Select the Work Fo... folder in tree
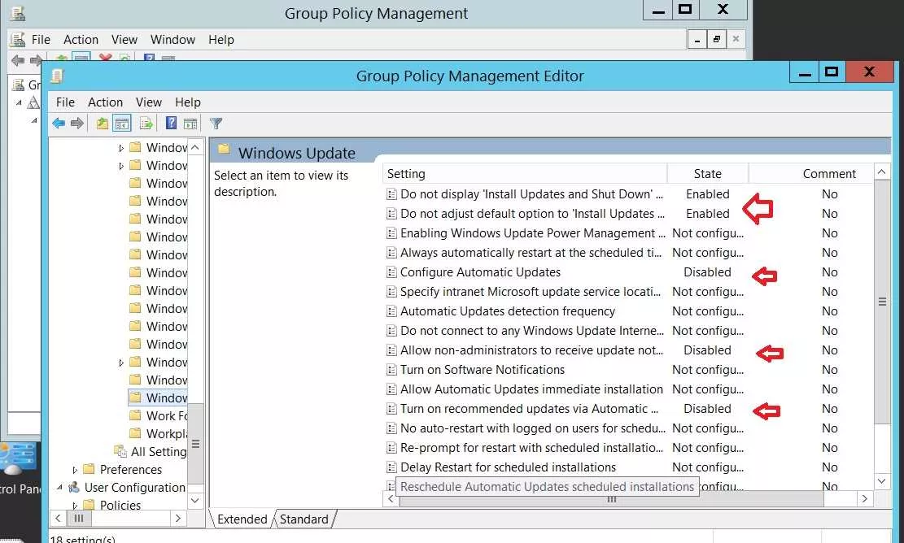 158,415
